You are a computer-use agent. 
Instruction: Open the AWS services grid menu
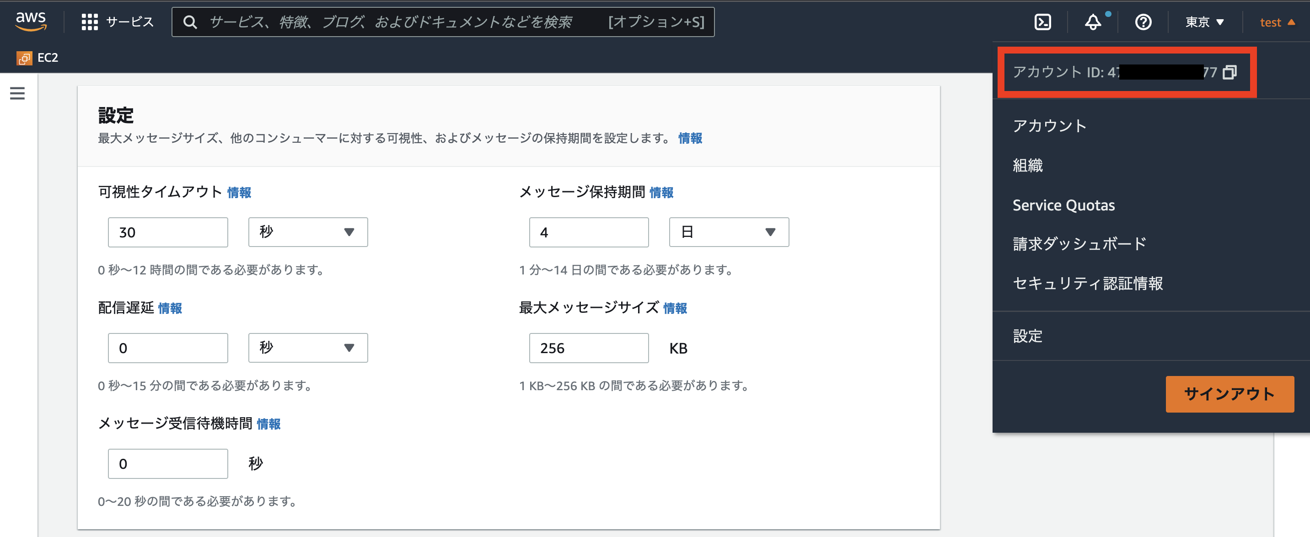click(x=90, y=22)
